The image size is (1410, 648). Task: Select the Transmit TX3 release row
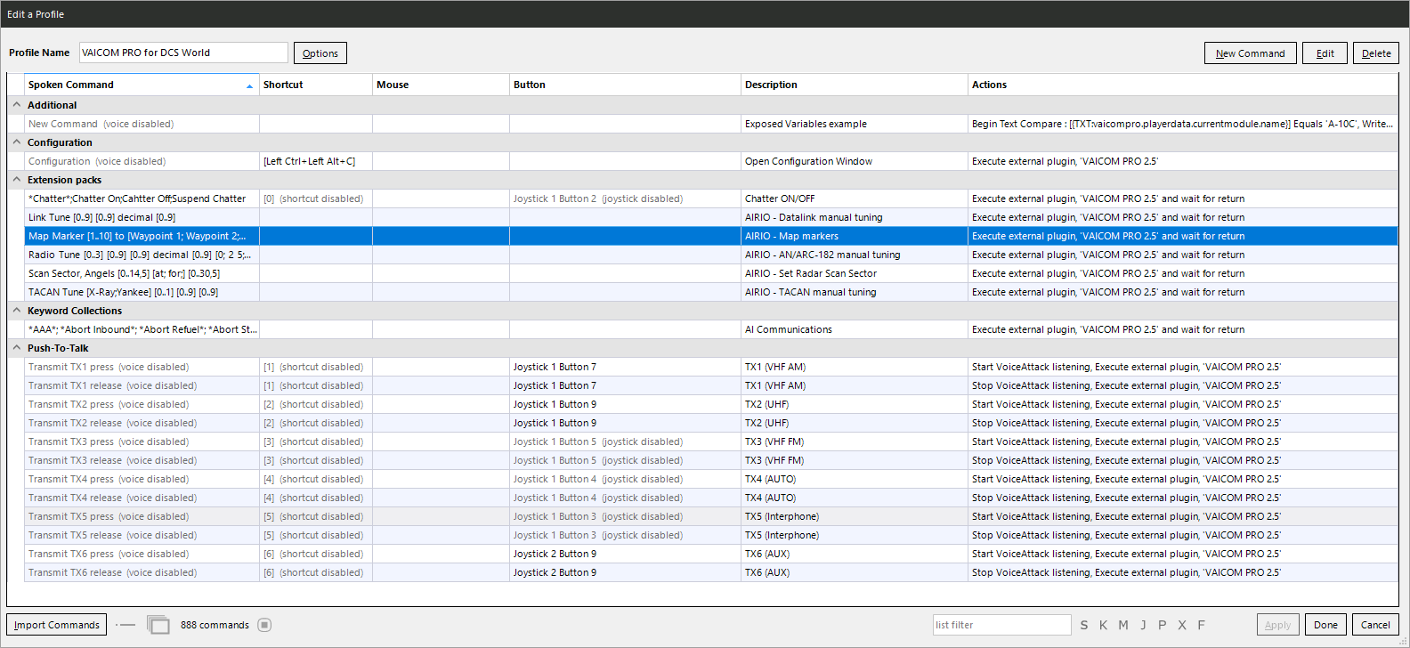tap(711, 460)
